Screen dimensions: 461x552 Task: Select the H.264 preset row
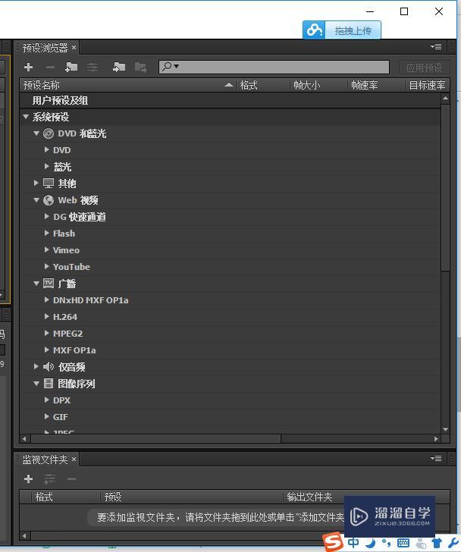[x=230, y=317]
